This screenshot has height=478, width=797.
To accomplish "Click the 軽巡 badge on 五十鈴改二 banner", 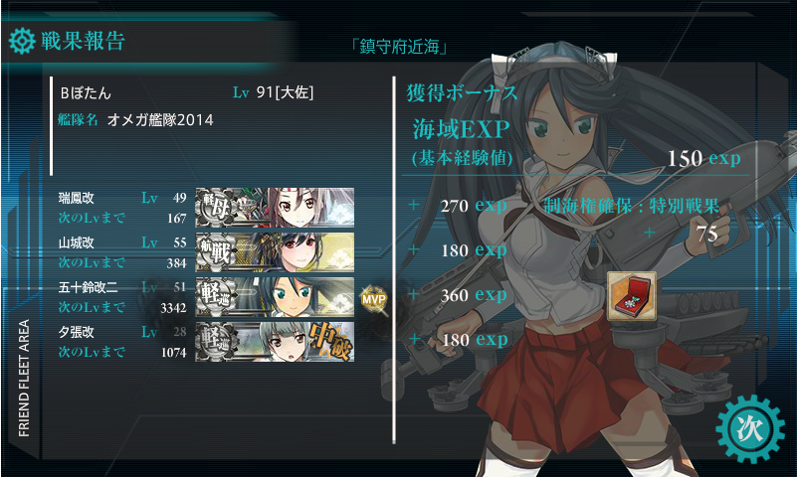I will click(217, 297).
